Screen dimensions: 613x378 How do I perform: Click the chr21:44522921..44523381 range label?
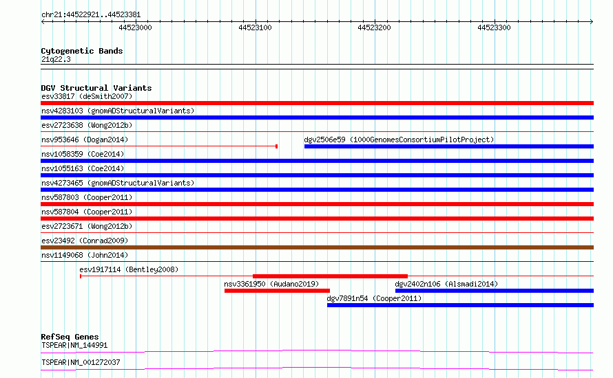[91, 14]
